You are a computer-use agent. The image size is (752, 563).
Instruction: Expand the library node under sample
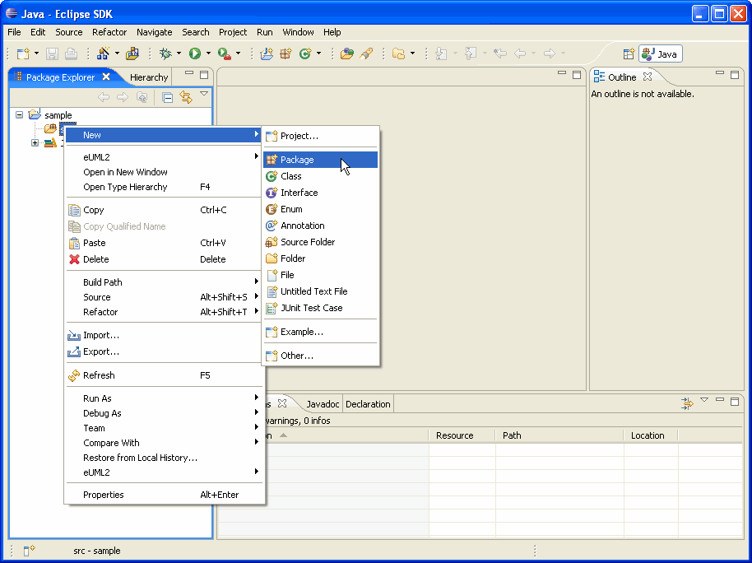click(35, 143)
